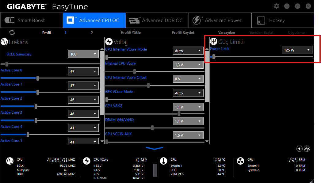Open CPU VCCIN AUX dropdown
The height and width of the screenshot is (183, 321).
tap(188, 135)
